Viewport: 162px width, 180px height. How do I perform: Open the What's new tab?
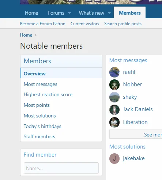point(91,13)
